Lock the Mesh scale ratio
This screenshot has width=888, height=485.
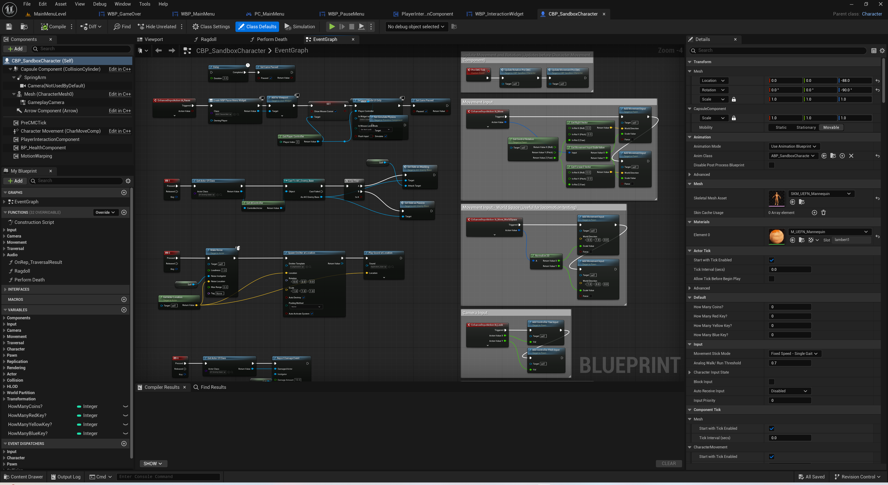tap(734, 99)
